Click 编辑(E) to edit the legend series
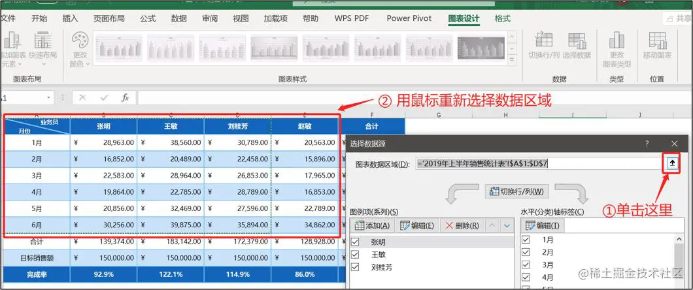The image size is (693, 290). pyautogui.click(x=416, y=225)
